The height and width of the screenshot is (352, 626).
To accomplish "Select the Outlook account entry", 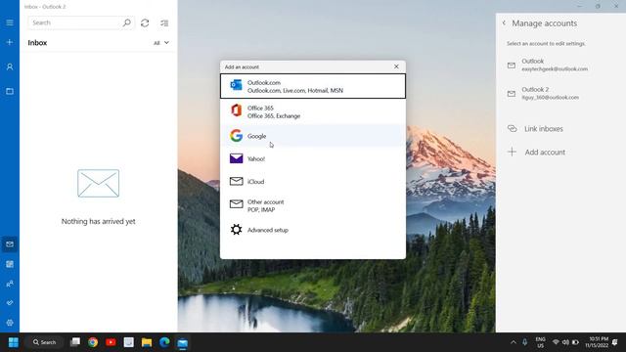I will (x=560, y=65).
